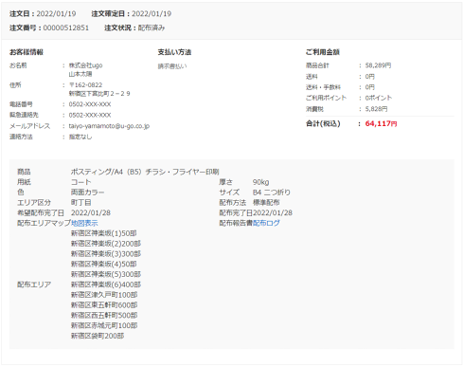Viewport: 464px width, 367px height.
Task: Click the 連絡方法 指定なし value
Action: click(80, 138)
